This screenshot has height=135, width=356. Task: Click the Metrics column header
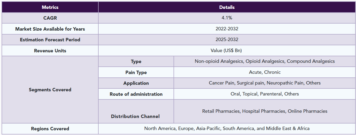[50, 7]
